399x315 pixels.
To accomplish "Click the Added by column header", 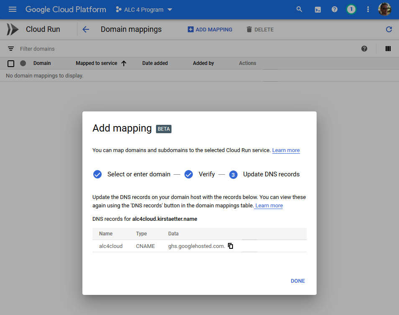I will [203, 63].
